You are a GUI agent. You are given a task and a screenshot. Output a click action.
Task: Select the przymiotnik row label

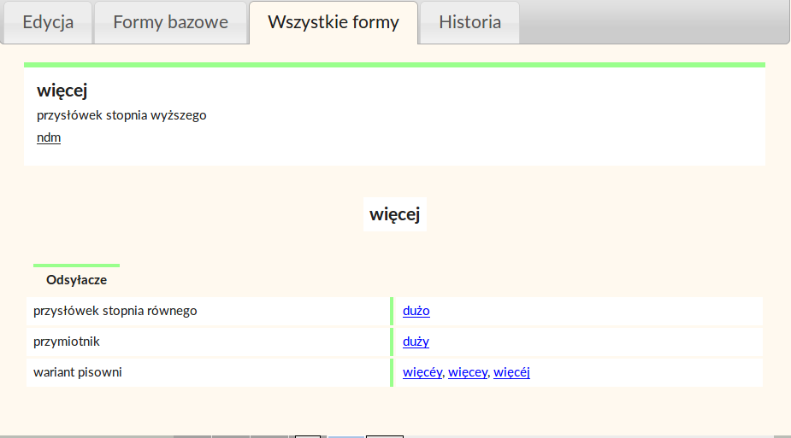pos(67,342)
